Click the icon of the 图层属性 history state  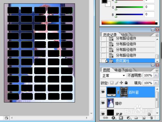click(x=111, y=61)
